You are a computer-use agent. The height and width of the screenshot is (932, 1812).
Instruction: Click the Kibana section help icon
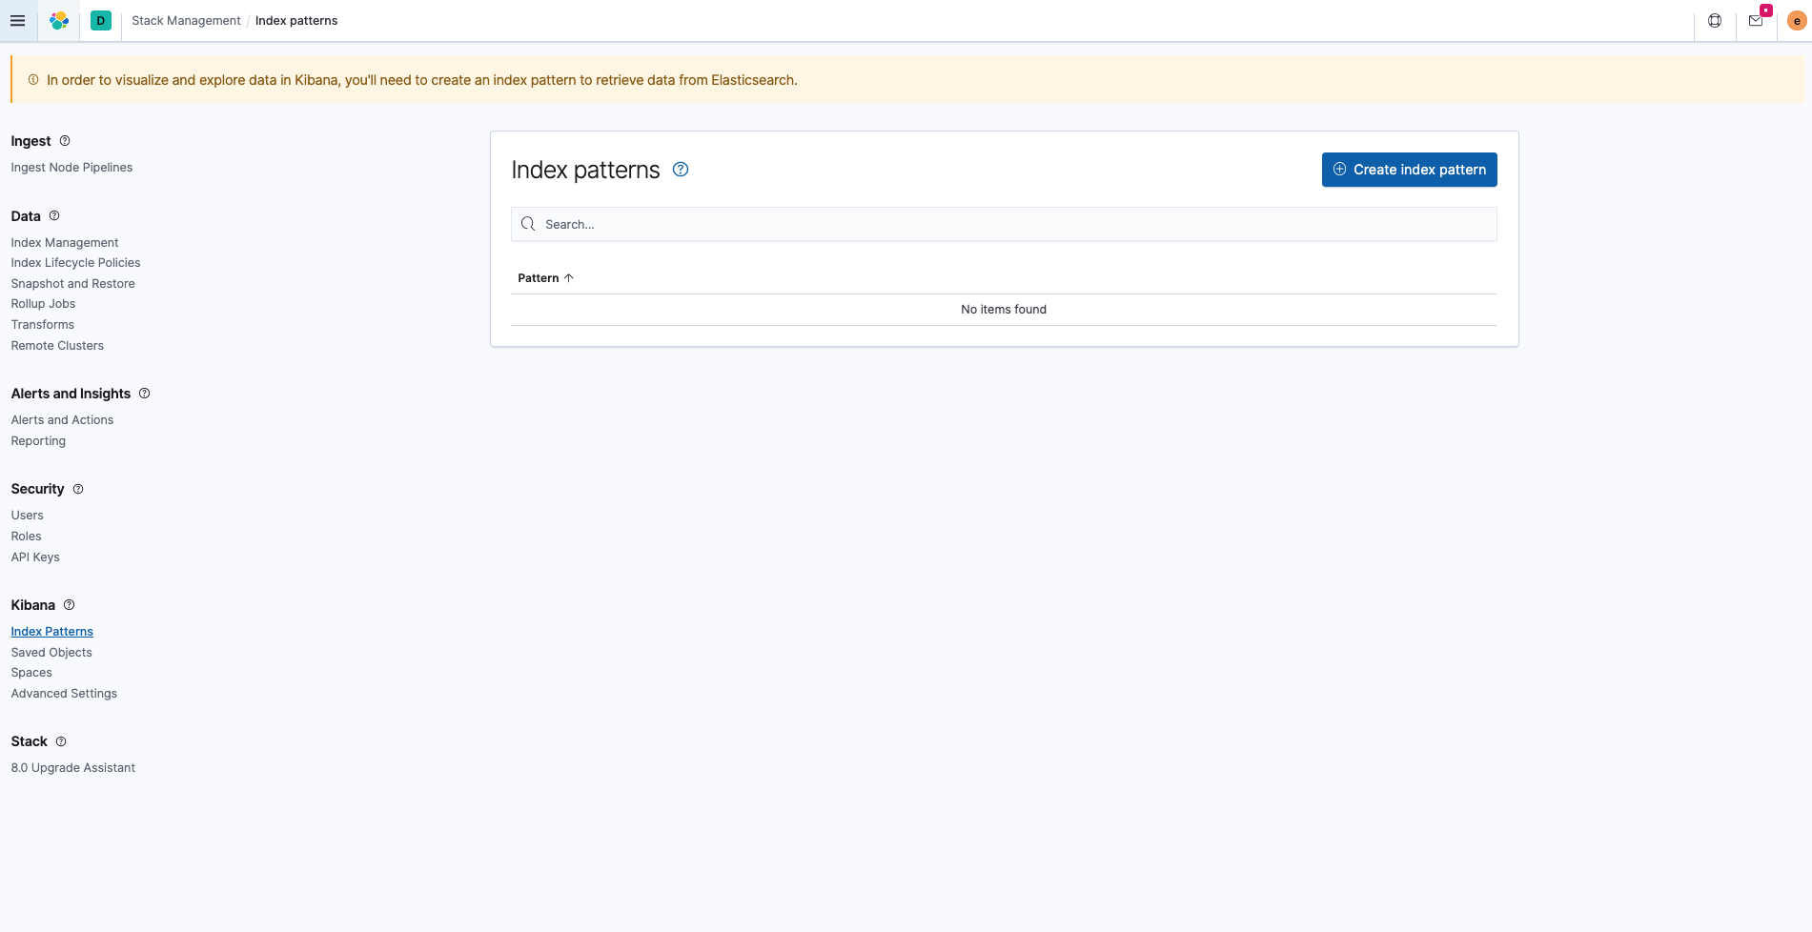point(69,605)
